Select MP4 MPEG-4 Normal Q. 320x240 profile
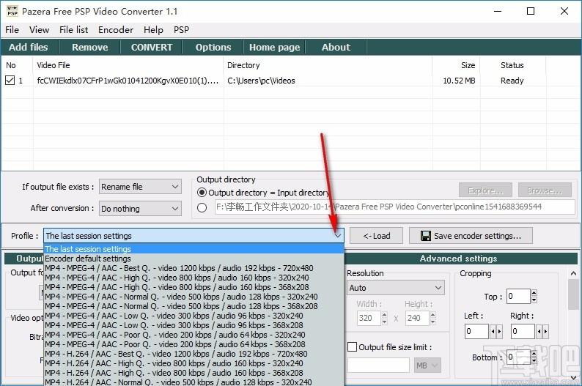 point(194,297)
